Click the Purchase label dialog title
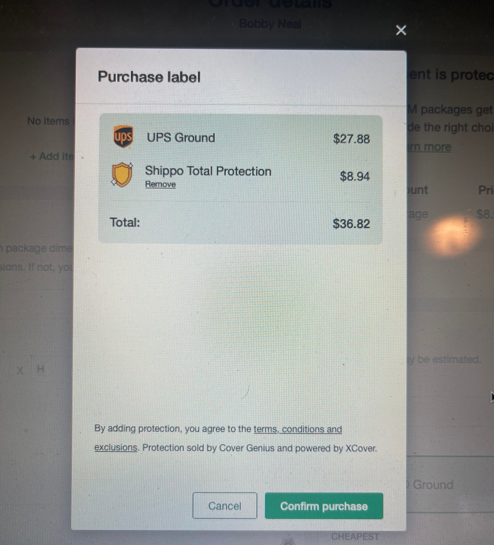Viewport: 494px width, 545px height. pyautogui.click(x=149, y=77)
